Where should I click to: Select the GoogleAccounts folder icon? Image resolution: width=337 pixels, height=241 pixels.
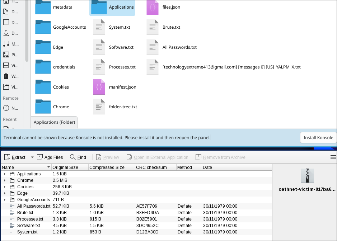pyautogui.click(x=43, y=27)
